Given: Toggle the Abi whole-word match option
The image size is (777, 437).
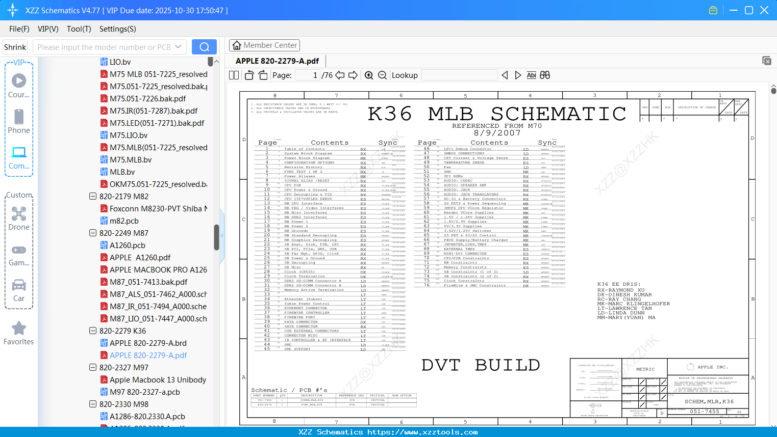Looking at the screenshot, I should 531,75.
